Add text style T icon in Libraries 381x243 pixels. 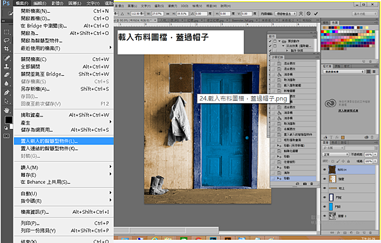(x=331, y=137)
